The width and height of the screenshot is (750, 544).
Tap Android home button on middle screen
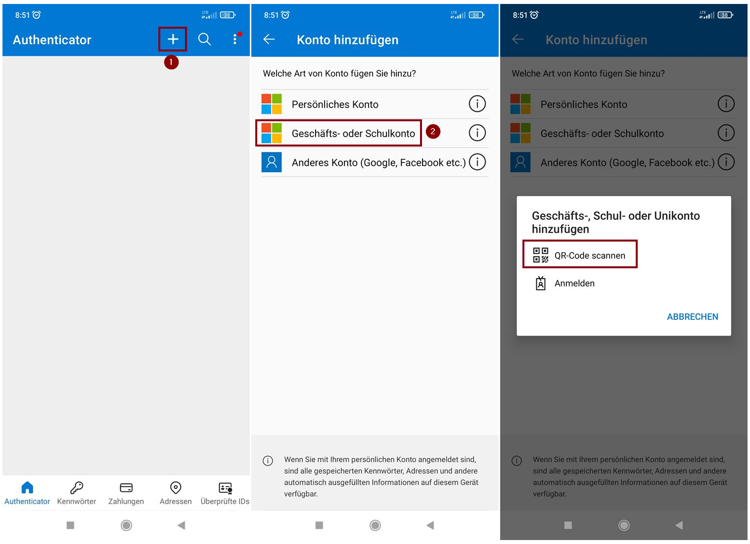375,525
